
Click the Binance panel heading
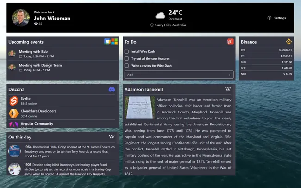(249, 42)
